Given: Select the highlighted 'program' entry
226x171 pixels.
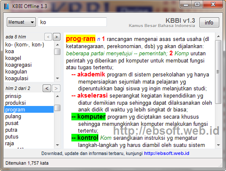Looking at the screenshot, I should [29, 109].
